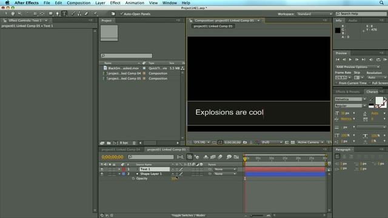Click the timeline zoom slider
Image resolution: width=388 pixels, height=218 pixels.
257,216
